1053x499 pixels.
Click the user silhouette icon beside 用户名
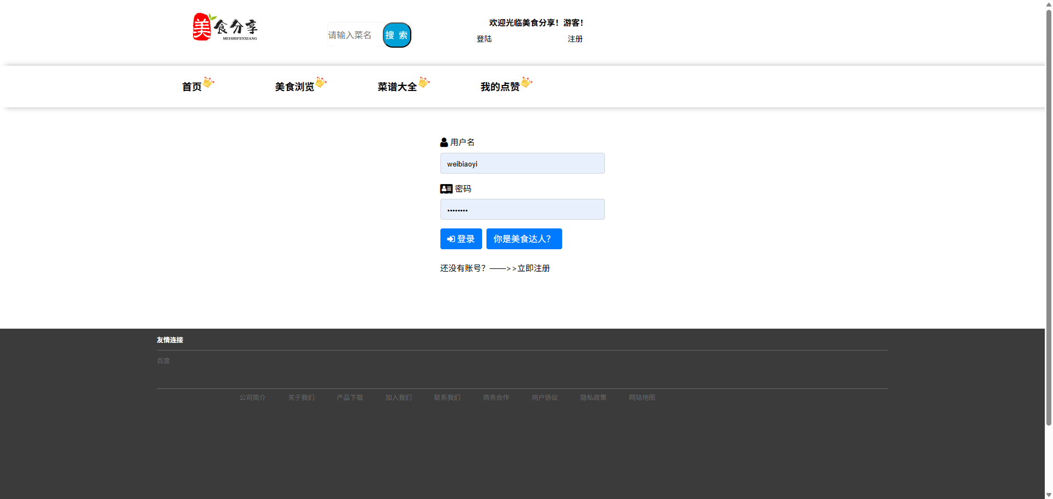pyautogui.click(x=444, y=142)
